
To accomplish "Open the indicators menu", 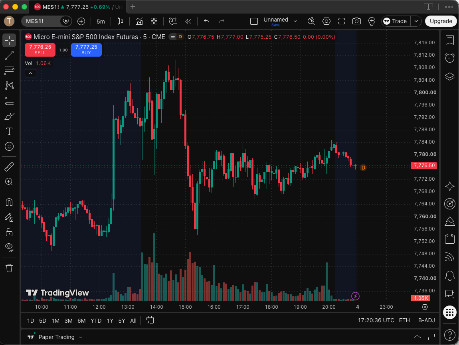I will (139, 21).
